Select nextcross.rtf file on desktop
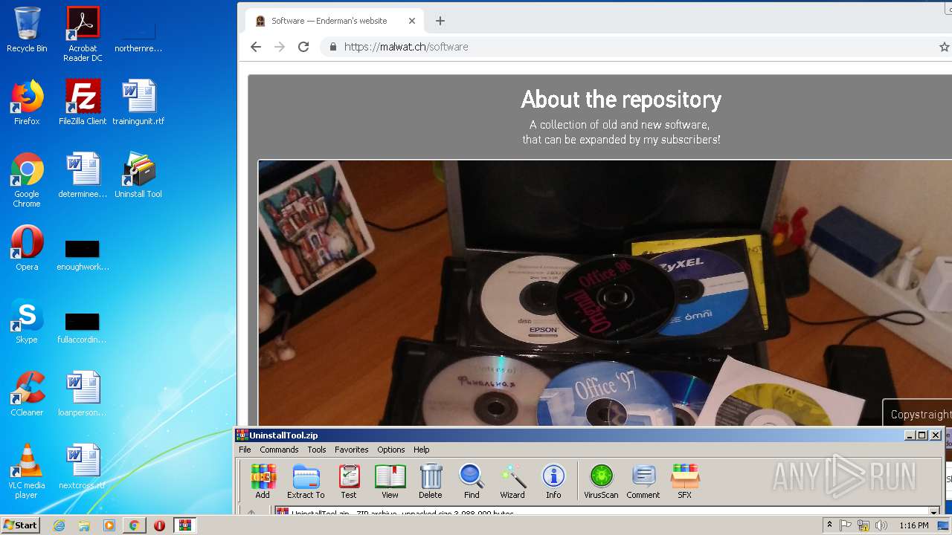This screenshot has height=535, width=952. click(83, 467)
